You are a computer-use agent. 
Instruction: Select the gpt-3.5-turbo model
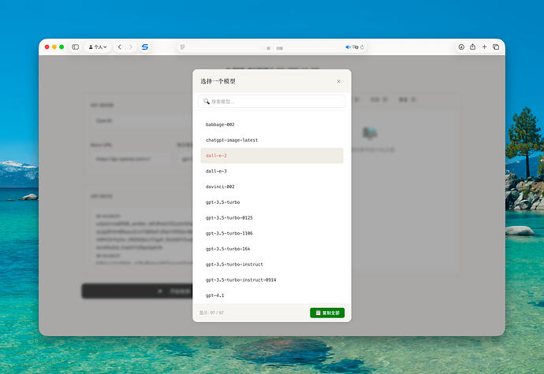(272, 202)
